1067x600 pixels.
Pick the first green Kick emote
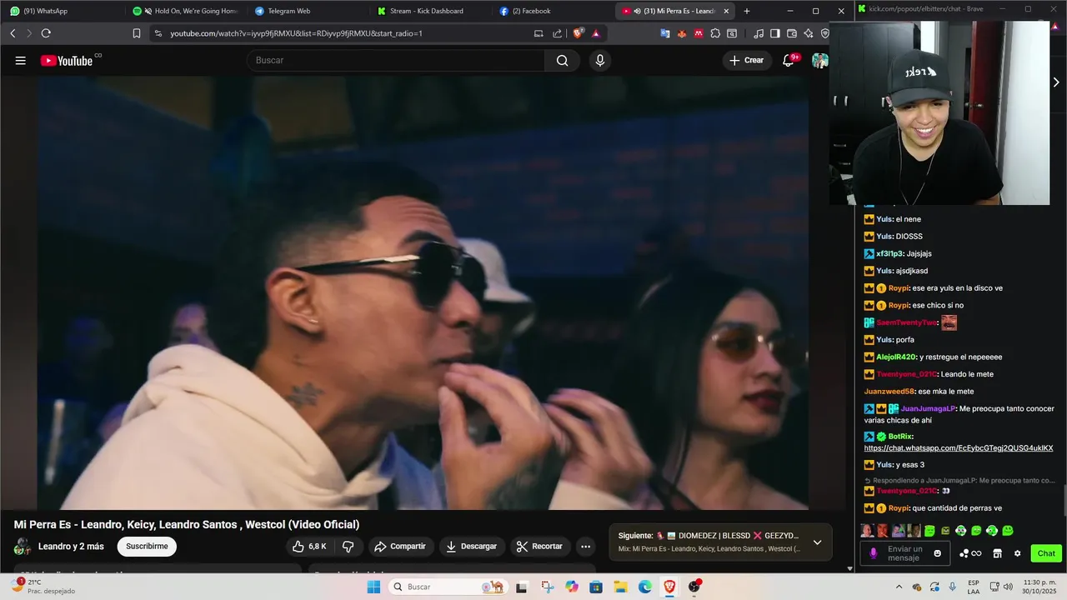click(x=929, y=531)
